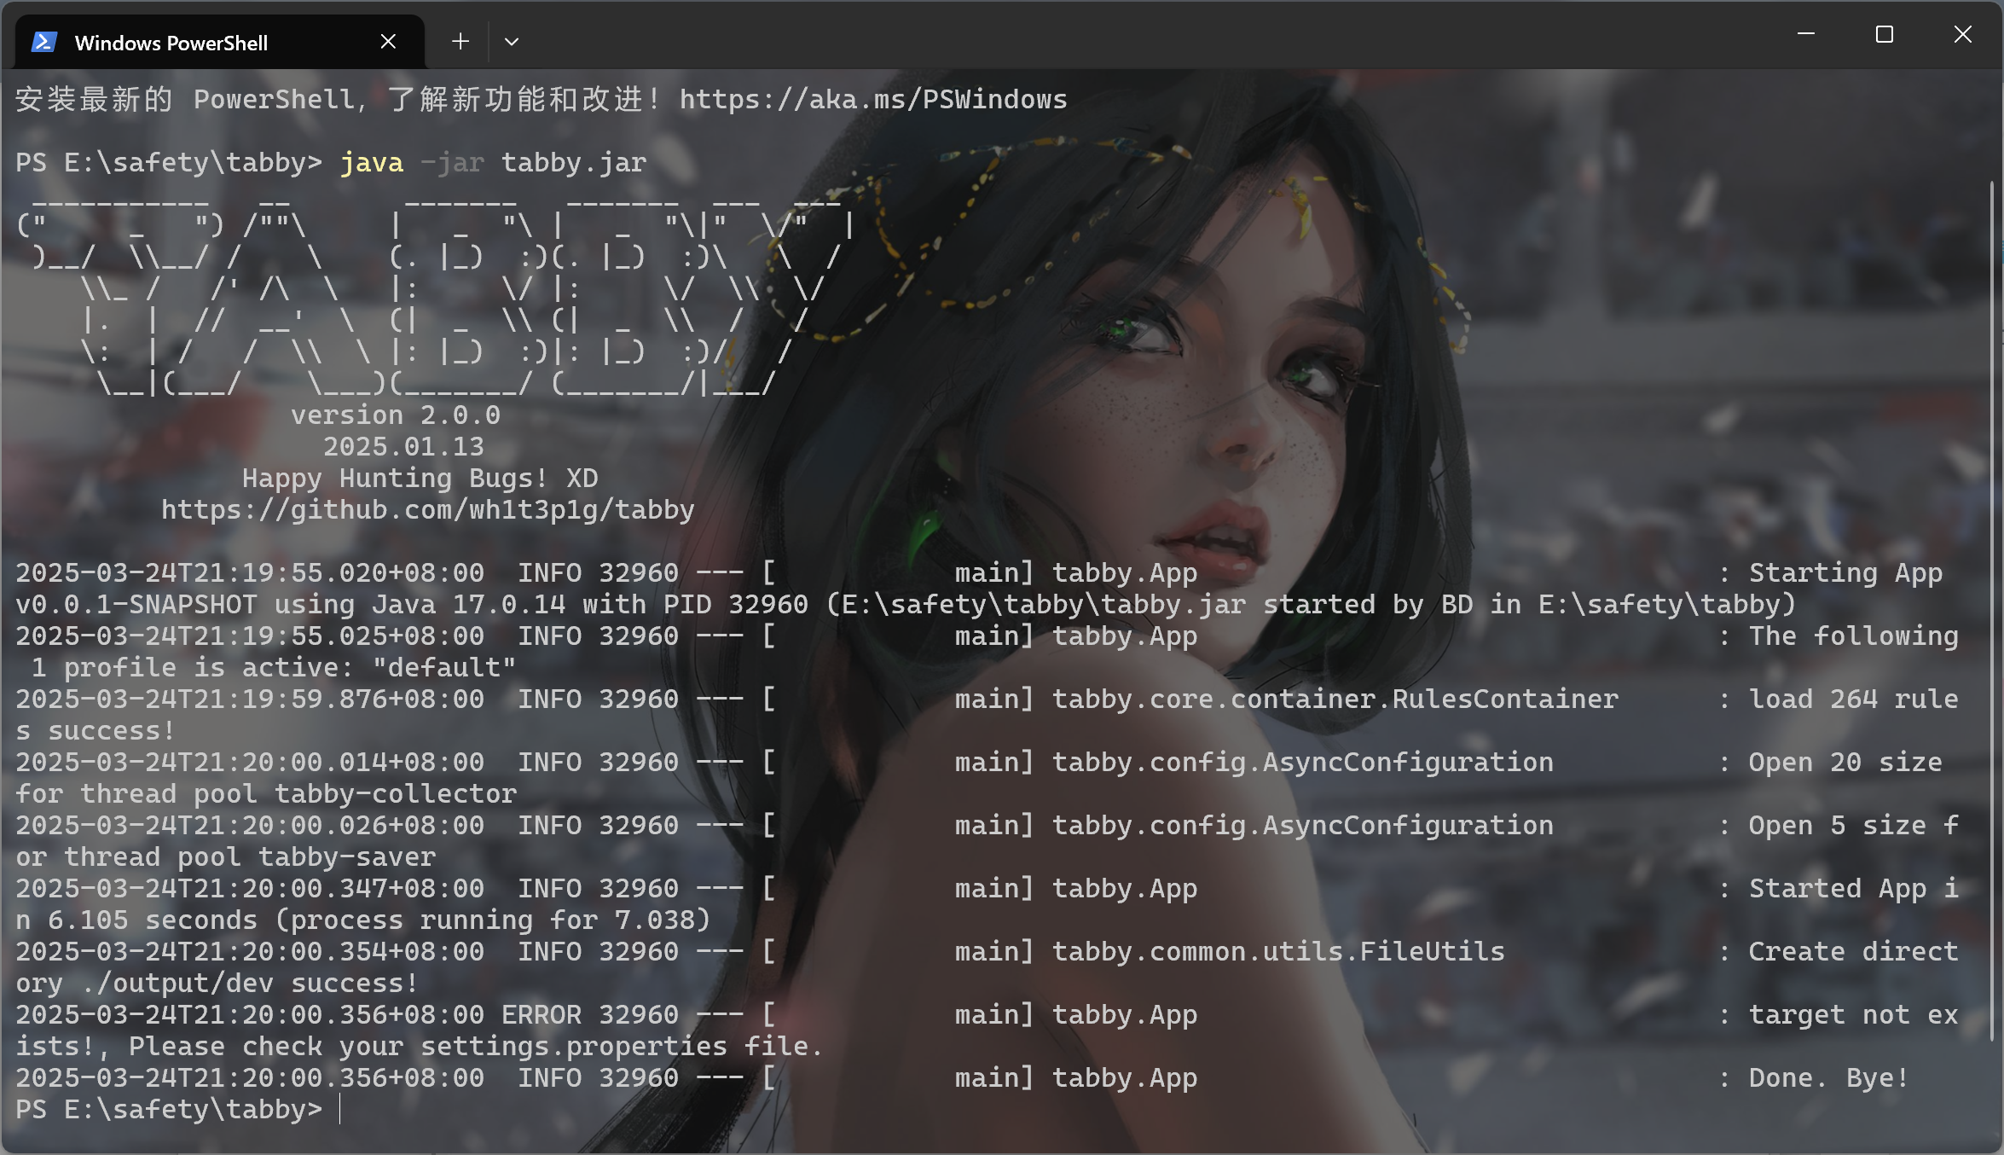Click at the bottom command prompt cursor
The height and width of the screenshot is (1155, 2004).
(x=340, y=1110)
